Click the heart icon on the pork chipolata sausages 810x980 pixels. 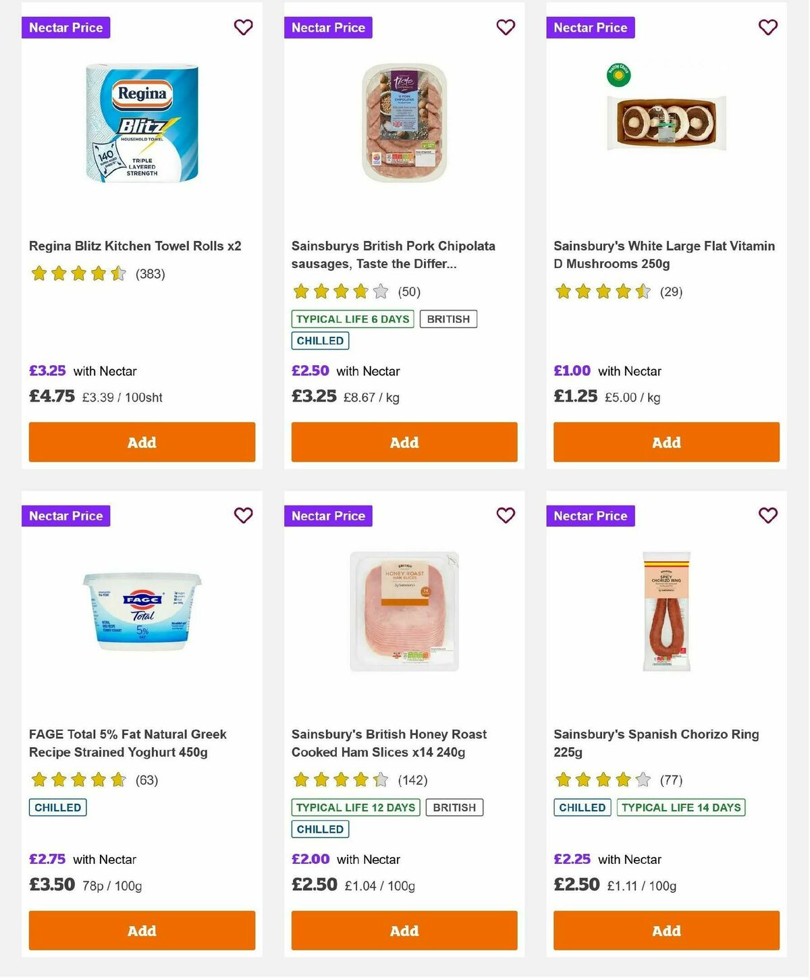tap(505, 27)
